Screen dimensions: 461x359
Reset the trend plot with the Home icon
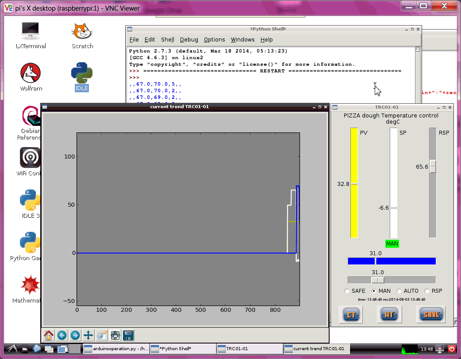49,336
